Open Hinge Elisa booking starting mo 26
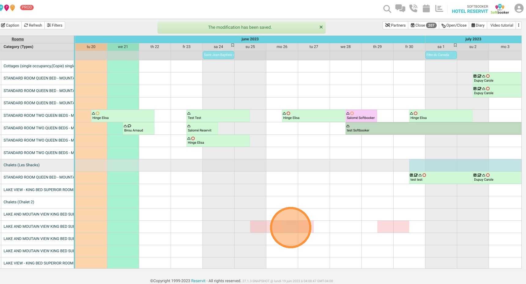 coord(313,116)
